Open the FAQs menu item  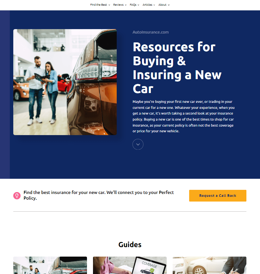tap(133, 5)
